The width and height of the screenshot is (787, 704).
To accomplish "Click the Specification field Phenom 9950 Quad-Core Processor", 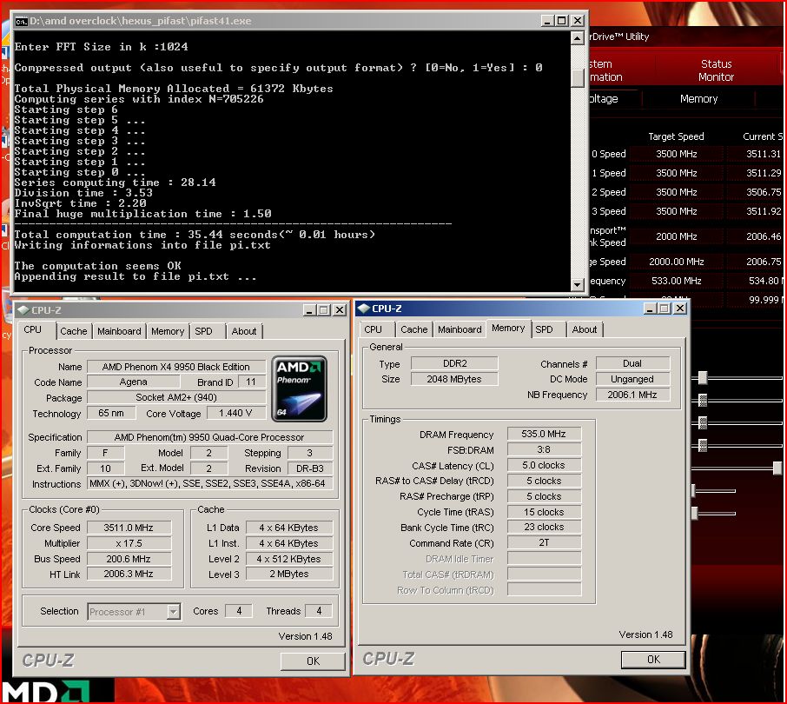I will pyautogui.click(x=209, y=437).
